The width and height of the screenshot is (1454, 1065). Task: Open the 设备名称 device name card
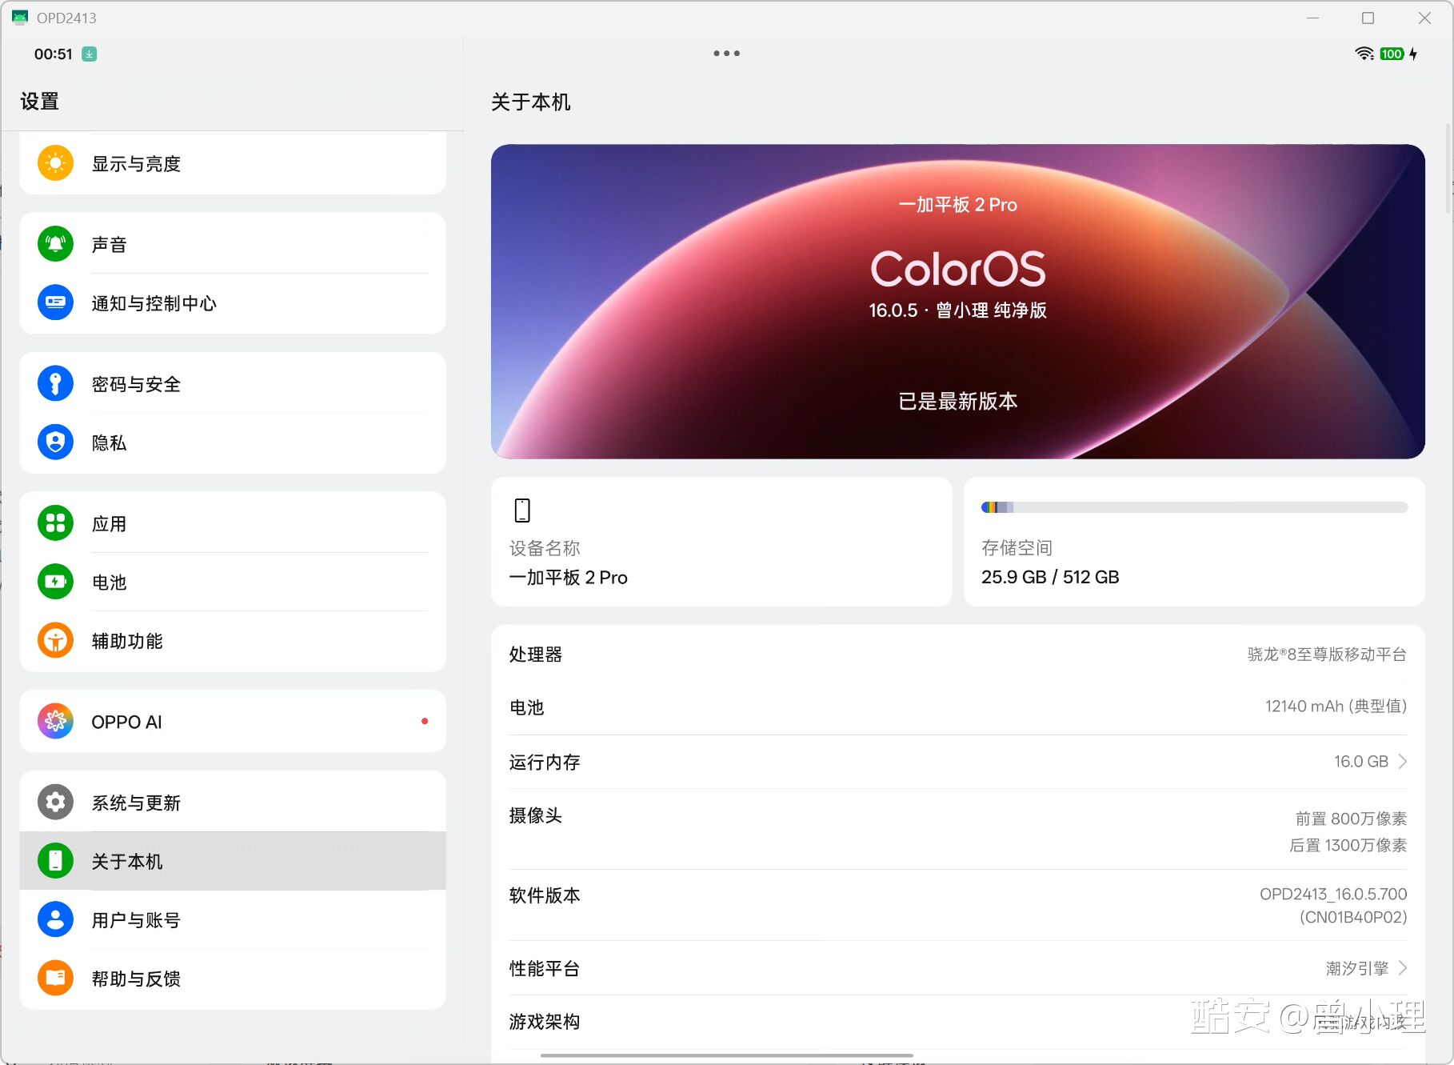(721, 542)
